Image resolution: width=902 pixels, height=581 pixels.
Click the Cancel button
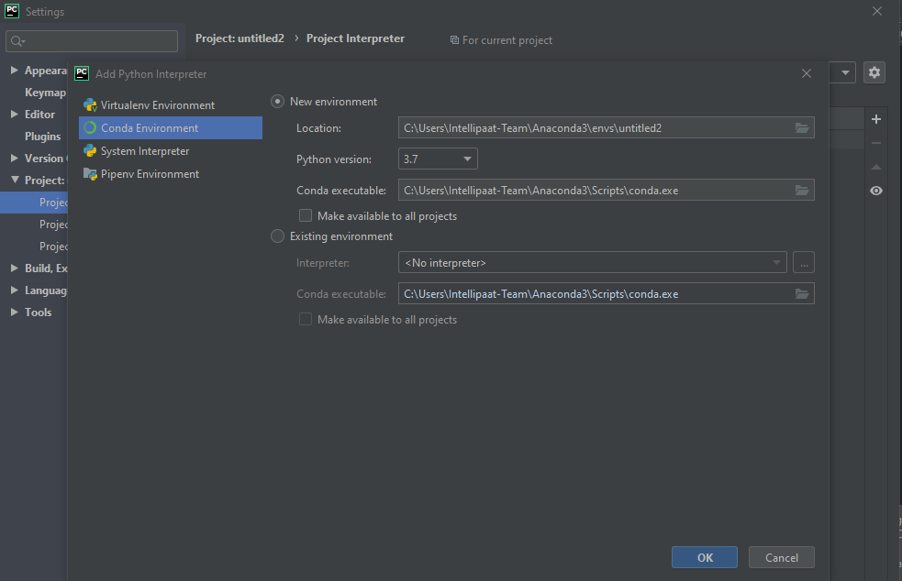pos(781,557)
